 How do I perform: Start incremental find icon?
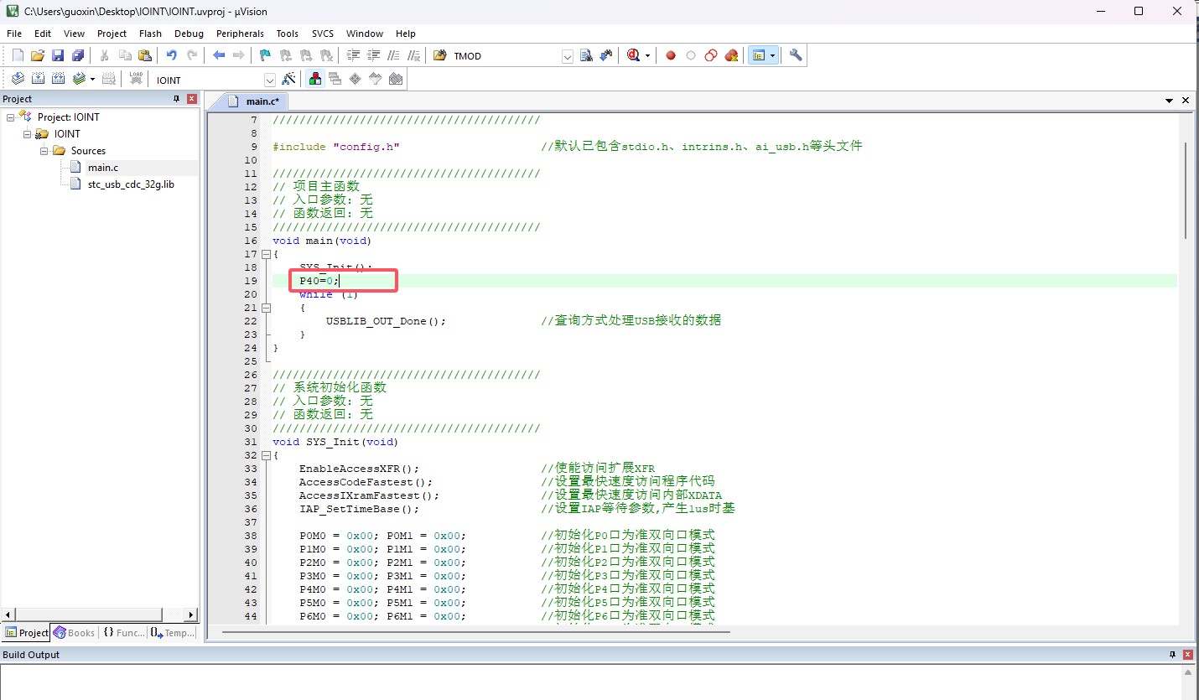click(606, 55)
